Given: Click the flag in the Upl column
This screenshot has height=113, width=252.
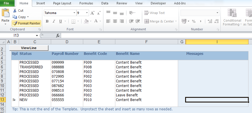Looking at the screenshot, I should (x=14, y=100).
